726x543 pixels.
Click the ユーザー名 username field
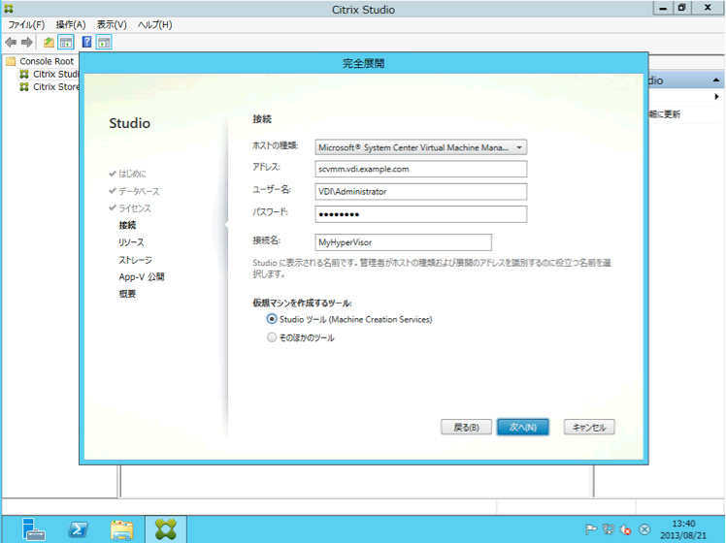click(421, 191)
